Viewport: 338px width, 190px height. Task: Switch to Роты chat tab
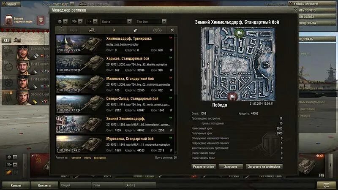[108, 185]
